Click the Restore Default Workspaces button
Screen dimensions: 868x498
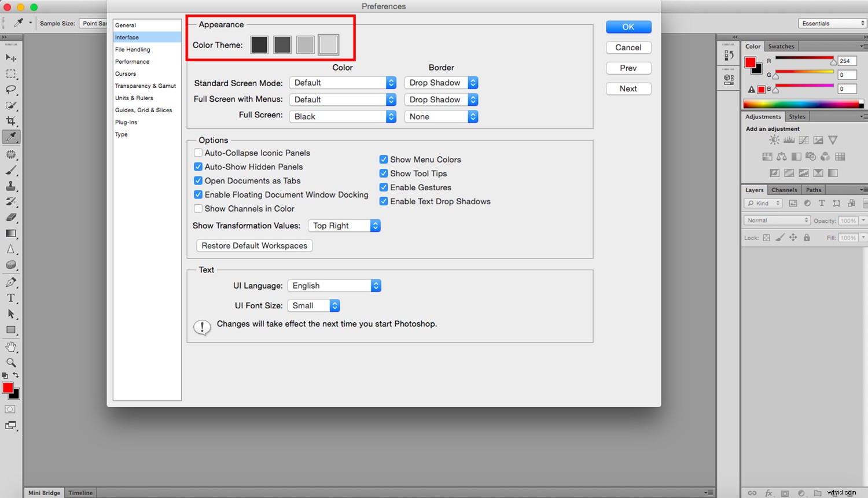(x=253, y=245)
